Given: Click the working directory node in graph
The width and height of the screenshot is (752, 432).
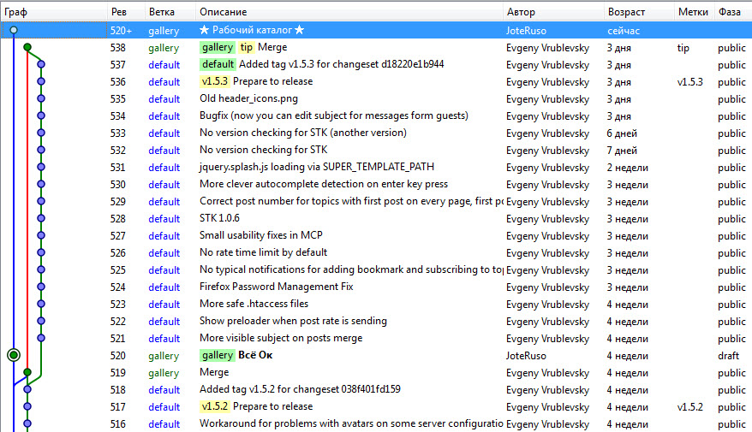Looking at the screenshot, I should point(14,30).
